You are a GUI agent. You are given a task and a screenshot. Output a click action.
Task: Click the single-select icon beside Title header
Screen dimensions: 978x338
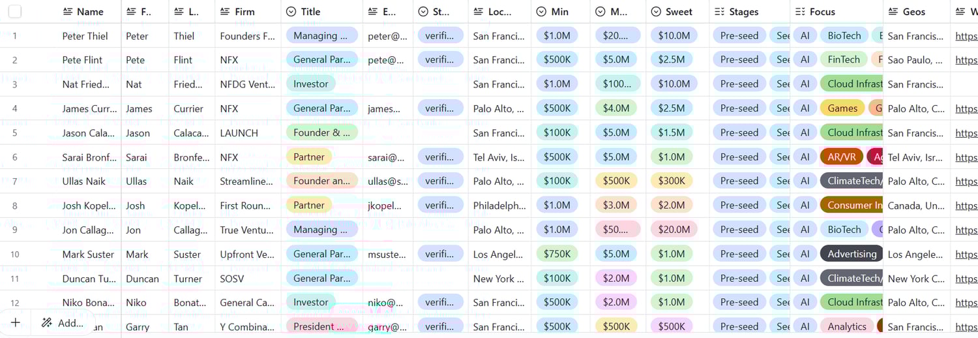(291, 12)
